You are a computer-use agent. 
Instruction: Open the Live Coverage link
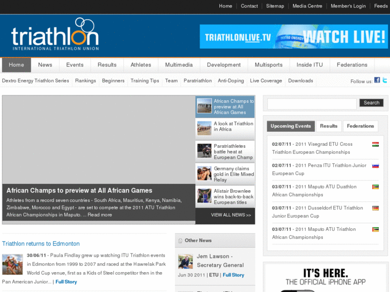point(266,81)
